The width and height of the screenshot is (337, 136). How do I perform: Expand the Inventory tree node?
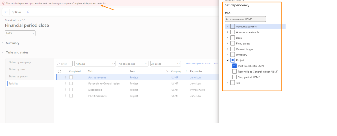coord(227,55)
